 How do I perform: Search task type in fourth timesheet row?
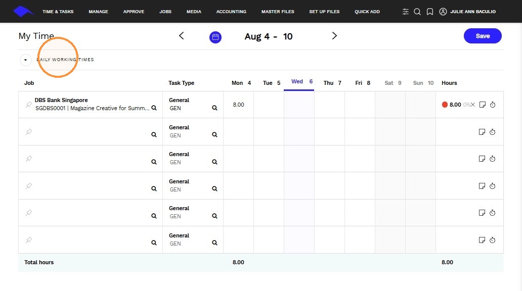(x=215, y=188)
